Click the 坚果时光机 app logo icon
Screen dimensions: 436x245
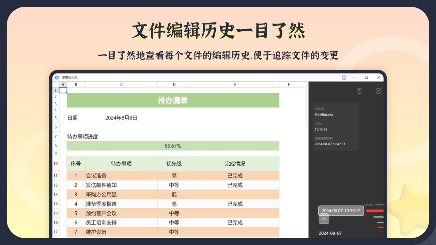[57, 77]
